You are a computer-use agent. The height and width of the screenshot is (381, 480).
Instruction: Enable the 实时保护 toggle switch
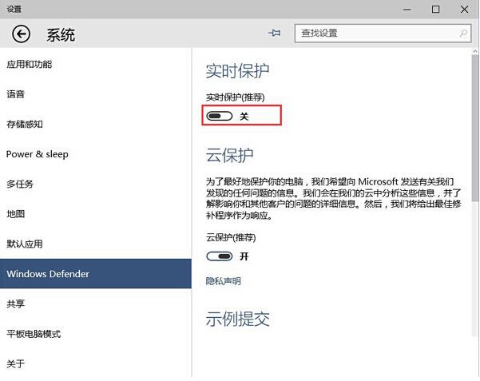pos(219,117)
